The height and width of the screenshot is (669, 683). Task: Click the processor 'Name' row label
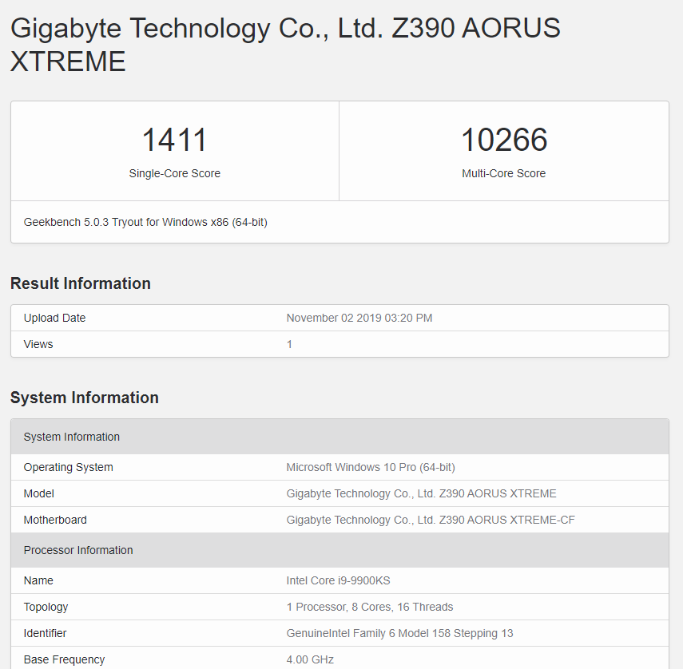click(x=38, y=580)
